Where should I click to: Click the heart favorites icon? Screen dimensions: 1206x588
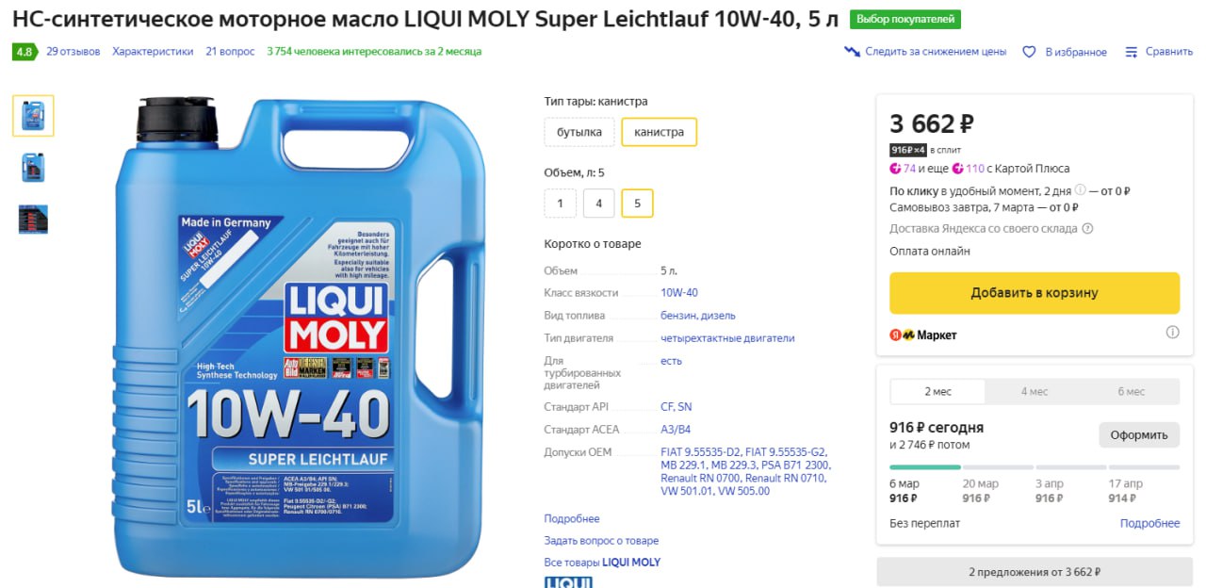[1030, 52]
